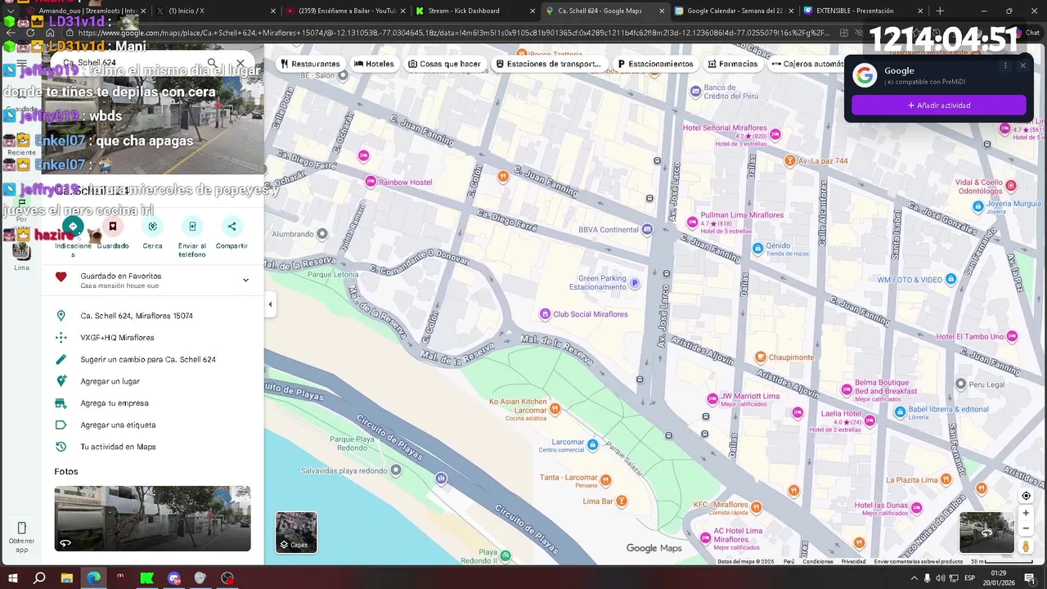1047x589 pixels.
Task: Click the Salvavidas playa redondo marker
Action: pyautogui.click(x=396, y=470)
